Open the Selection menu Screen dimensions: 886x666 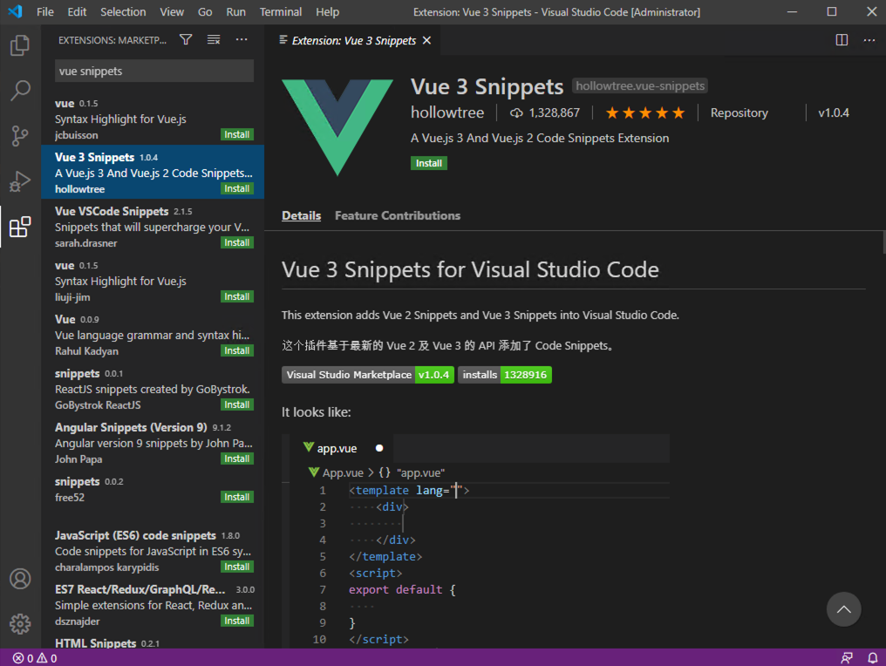coord(123,12)
